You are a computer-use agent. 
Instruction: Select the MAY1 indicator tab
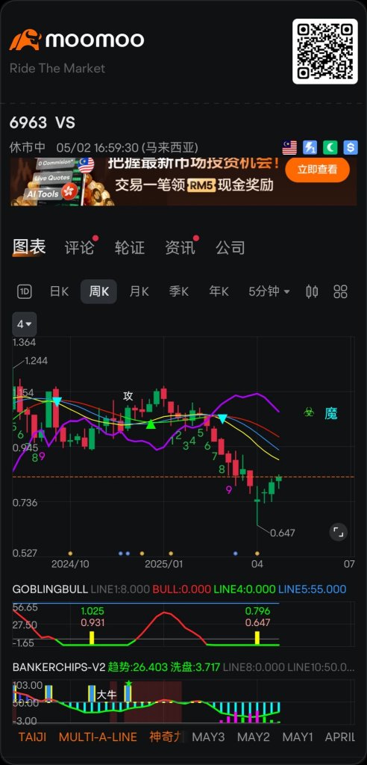298,737
